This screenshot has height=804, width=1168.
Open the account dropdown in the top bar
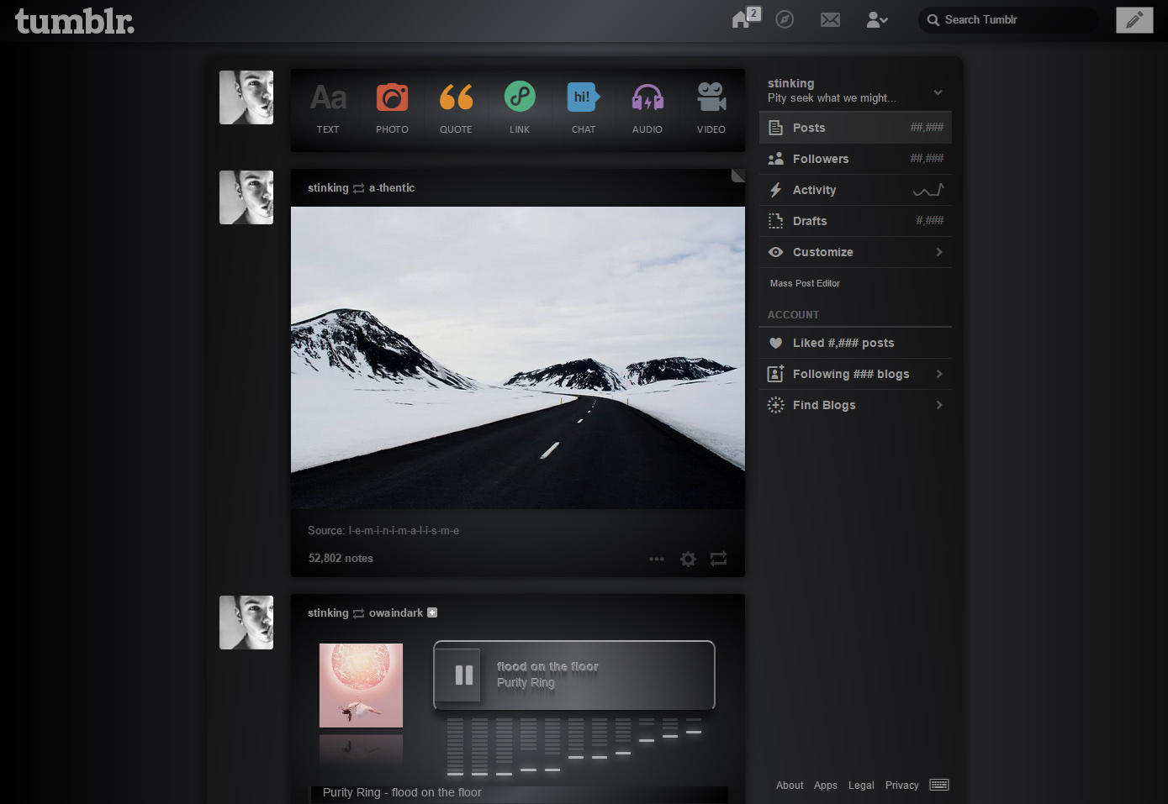[876, 19]
